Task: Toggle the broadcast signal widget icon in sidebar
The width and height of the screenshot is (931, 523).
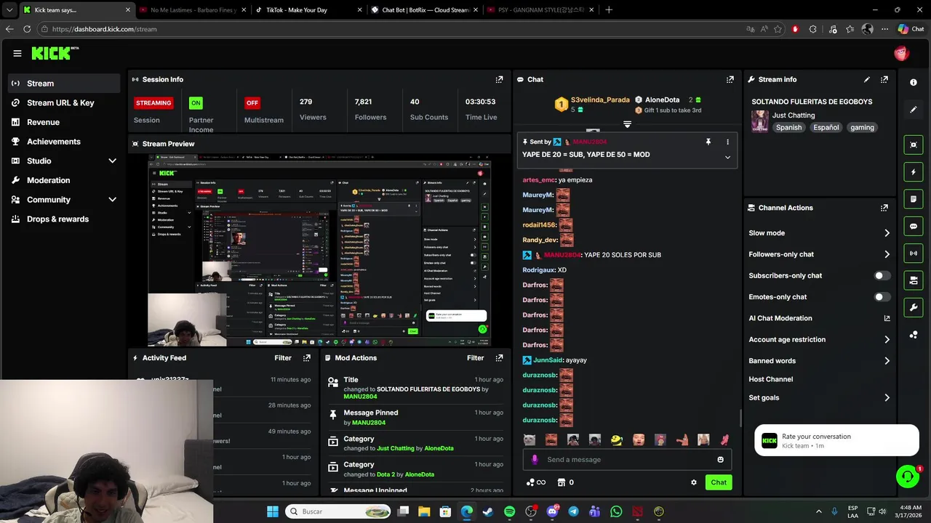Action: pyautogui.click(x=914, y=253)
